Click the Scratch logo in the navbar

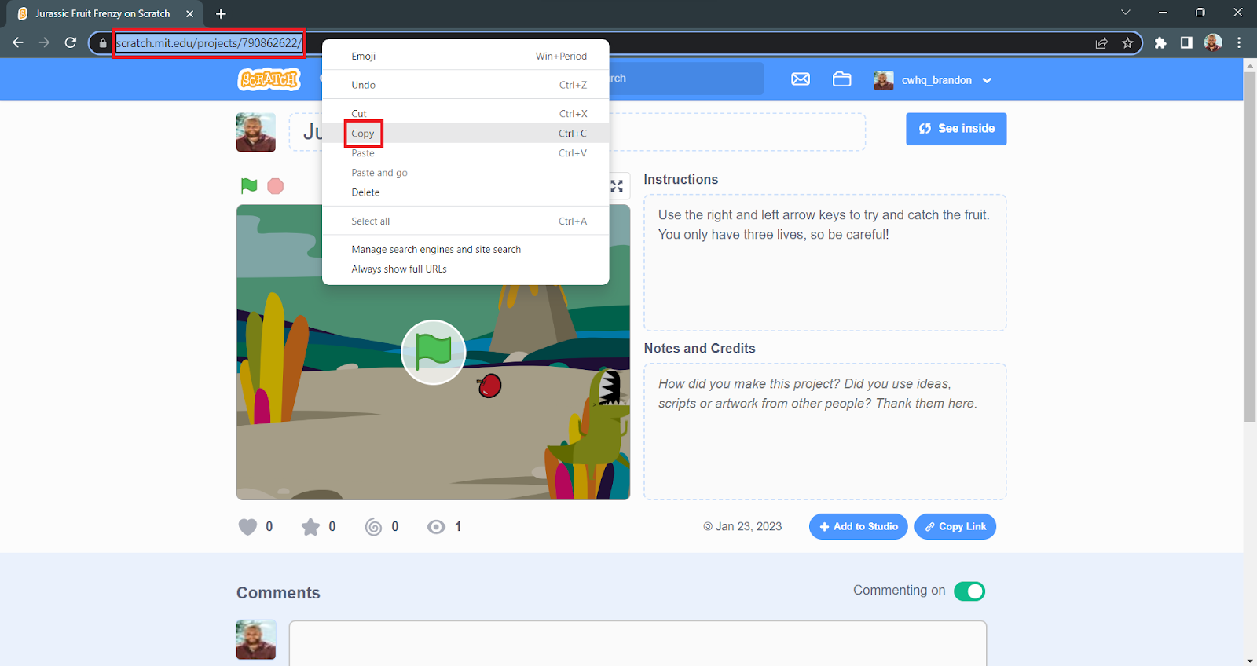[x=269, y=79]
